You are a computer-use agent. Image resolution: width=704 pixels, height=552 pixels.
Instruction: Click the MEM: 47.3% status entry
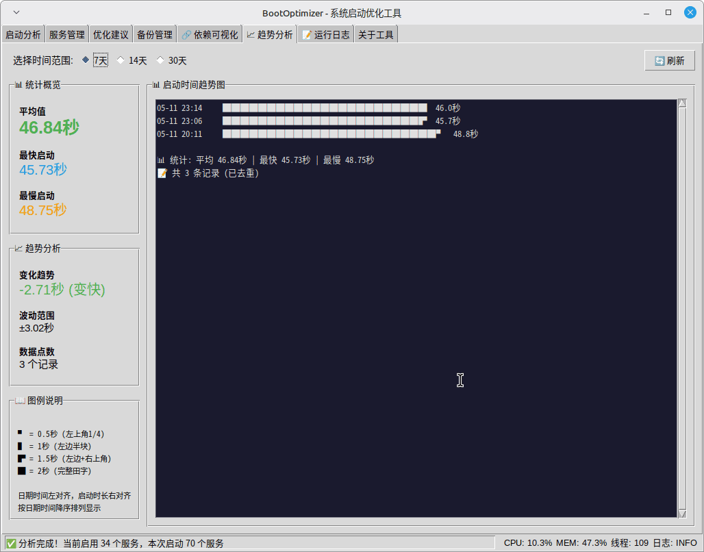point(581,543)
